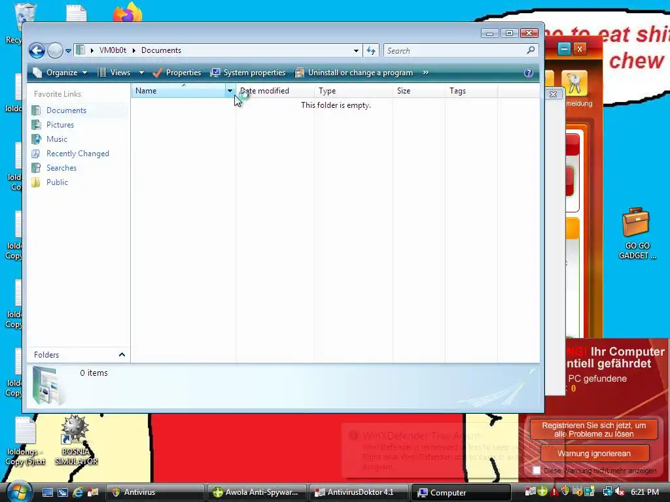The image size is (670, 502).
Task: Open the address bar history dropdown
Action: coord(356,51)
